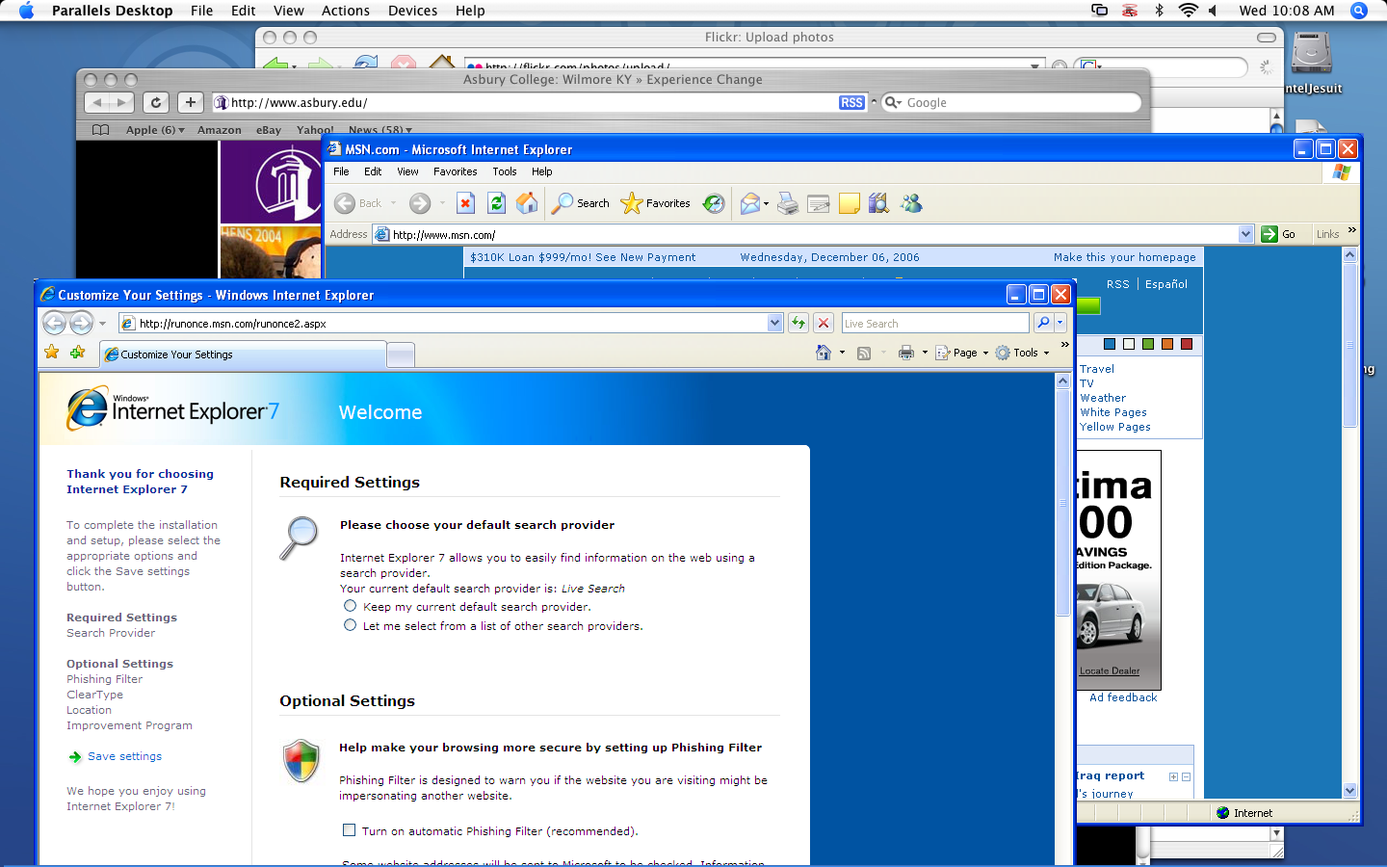Screen dimensions: 1387x867
Task: Select Let me select from a list option
Action: point(351,625)
